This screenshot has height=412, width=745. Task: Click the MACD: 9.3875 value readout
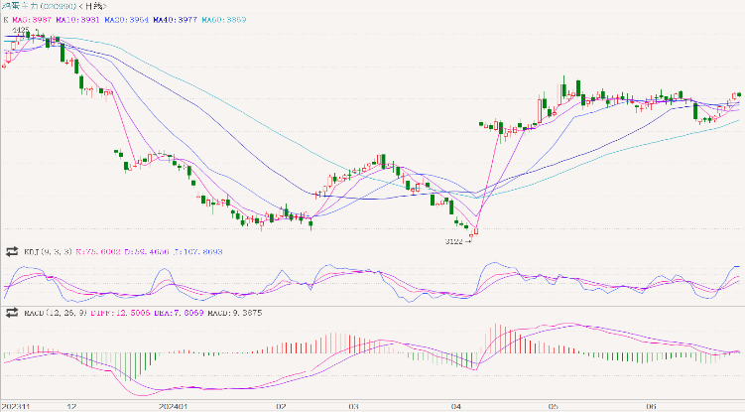[x=234, y=313]
